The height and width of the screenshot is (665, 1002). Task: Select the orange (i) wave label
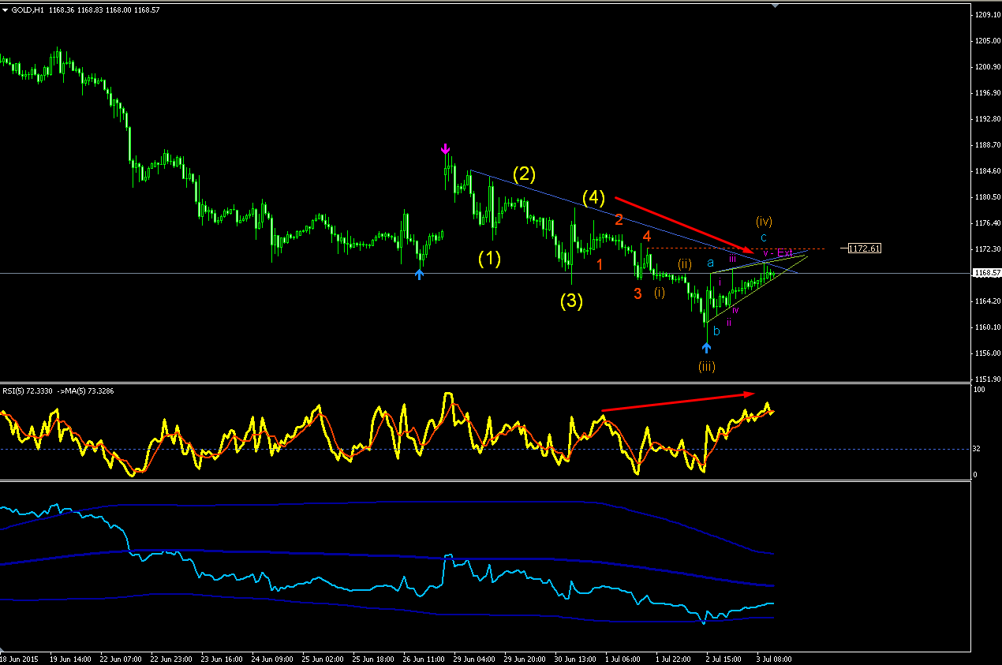(659, 293)
